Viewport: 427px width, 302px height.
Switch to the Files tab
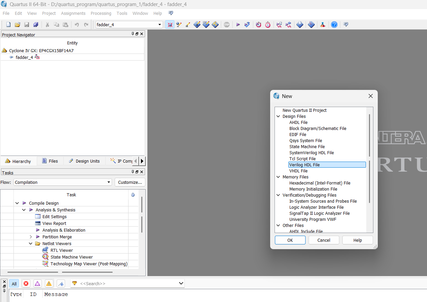[x=50, y=161]
